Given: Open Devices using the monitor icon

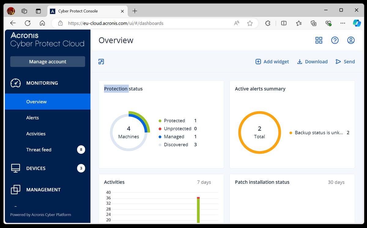Looking at the screenshot, I should [x=15, y=168].
